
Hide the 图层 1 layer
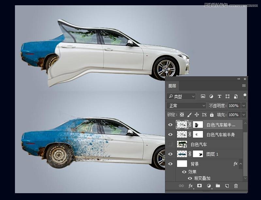point(170,154)
